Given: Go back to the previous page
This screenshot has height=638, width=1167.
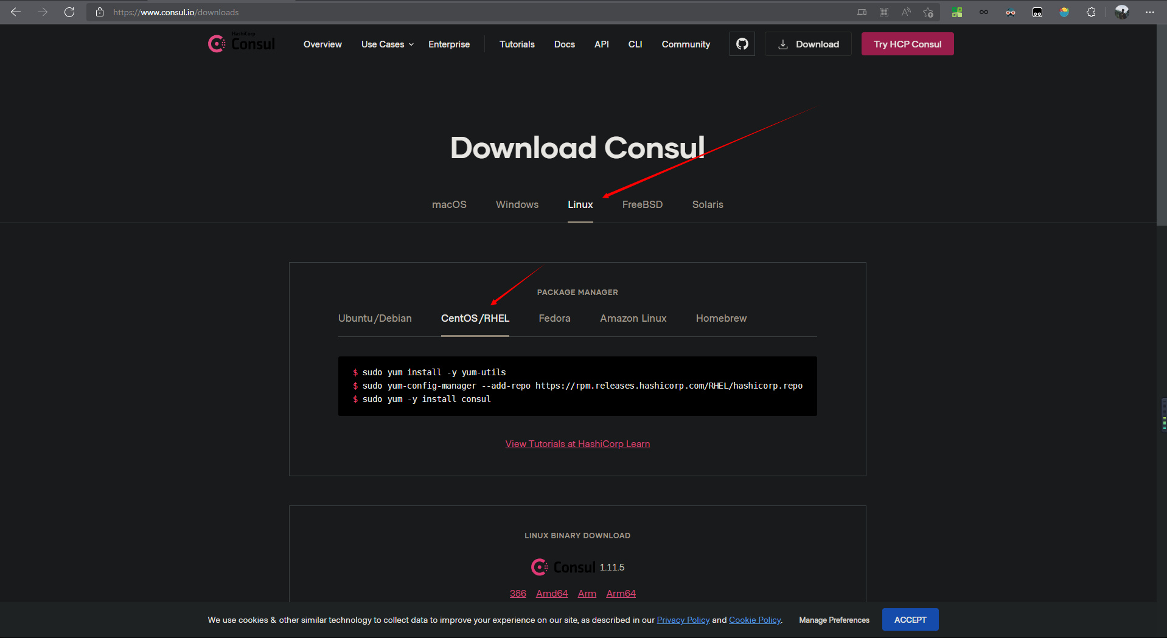Looking at the screenshot, I should coord(16,12).
